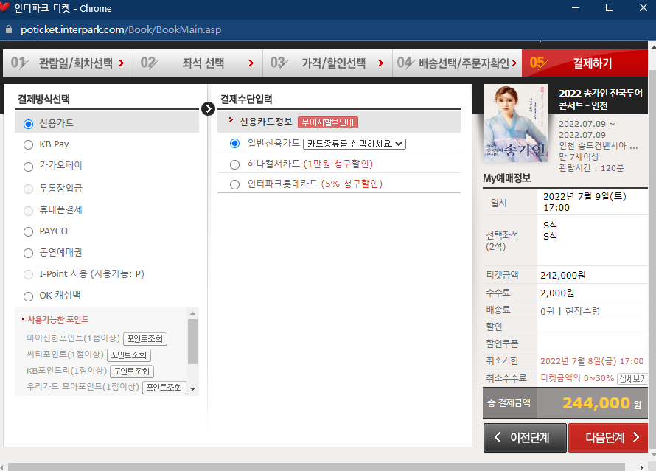The width and height of the screenshot is (656, 471).
Task: Click the 티켓금액의 0~30% text
Action: tap(577, 378)
